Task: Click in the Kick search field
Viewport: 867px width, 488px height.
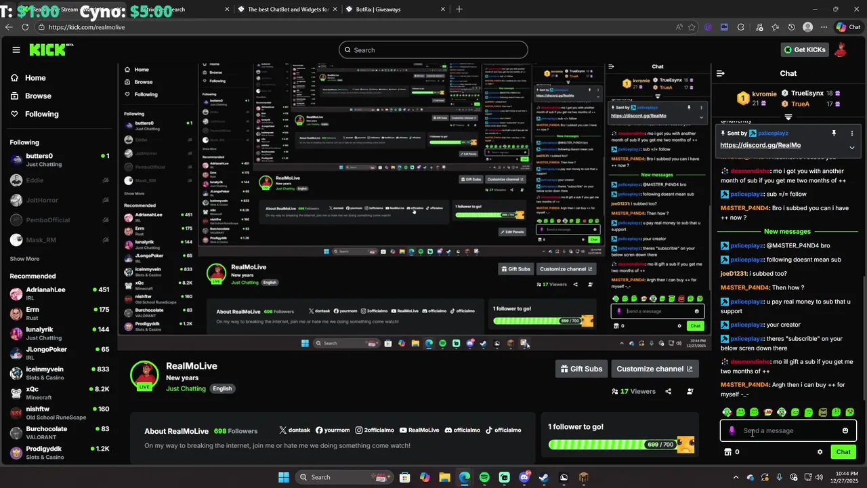Action: [x=433, y=49]
